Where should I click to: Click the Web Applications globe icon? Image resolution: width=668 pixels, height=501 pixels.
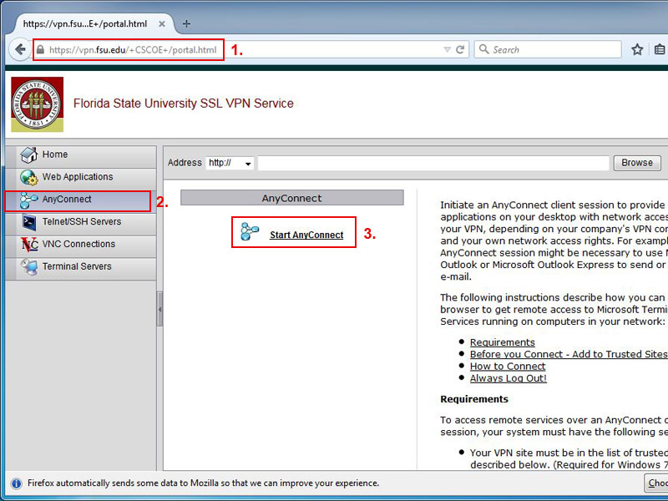[x=29, y=177]
